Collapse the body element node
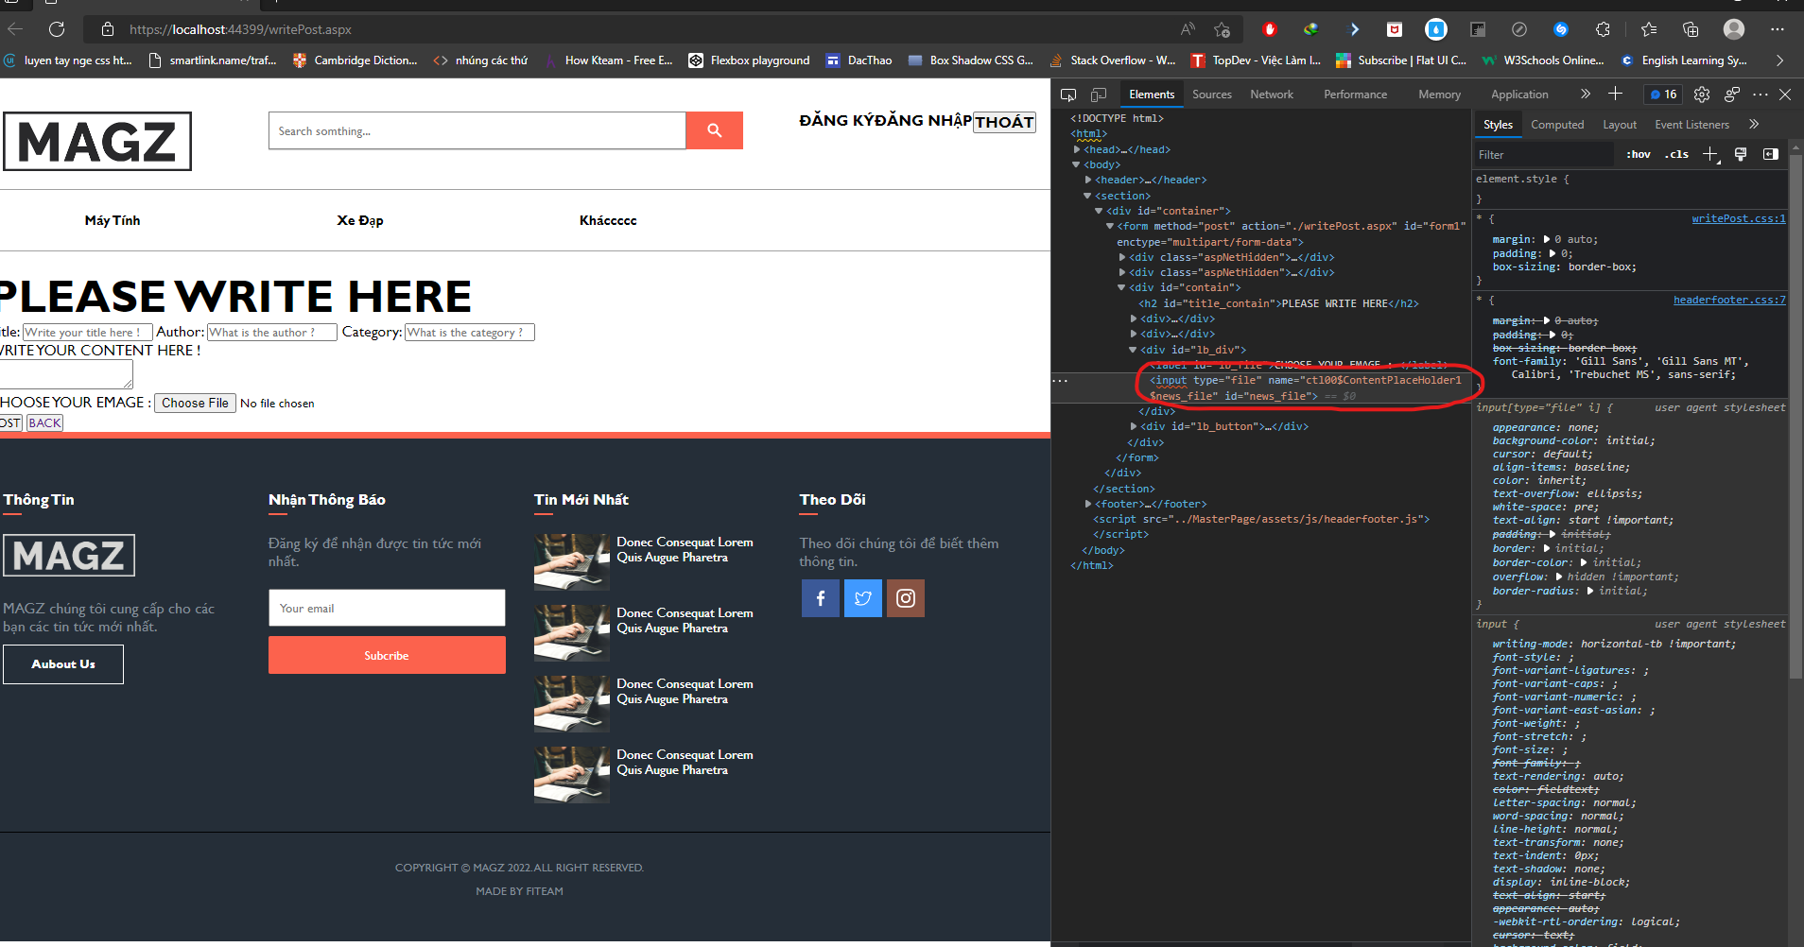Viewport: 1804px width, 947px height. coord(1077,164)
